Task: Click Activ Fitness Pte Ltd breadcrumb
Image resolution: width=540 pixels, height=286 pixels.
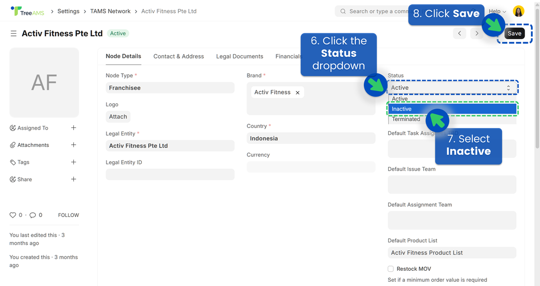Action: pyautogui.click(x=169, y=12)
